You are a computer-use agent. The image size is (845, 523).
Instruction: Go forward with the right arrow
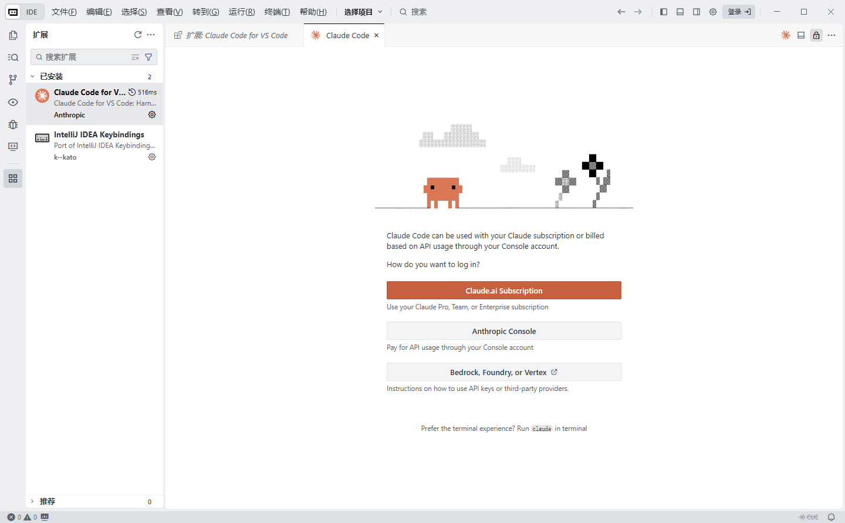pos(638,12)
